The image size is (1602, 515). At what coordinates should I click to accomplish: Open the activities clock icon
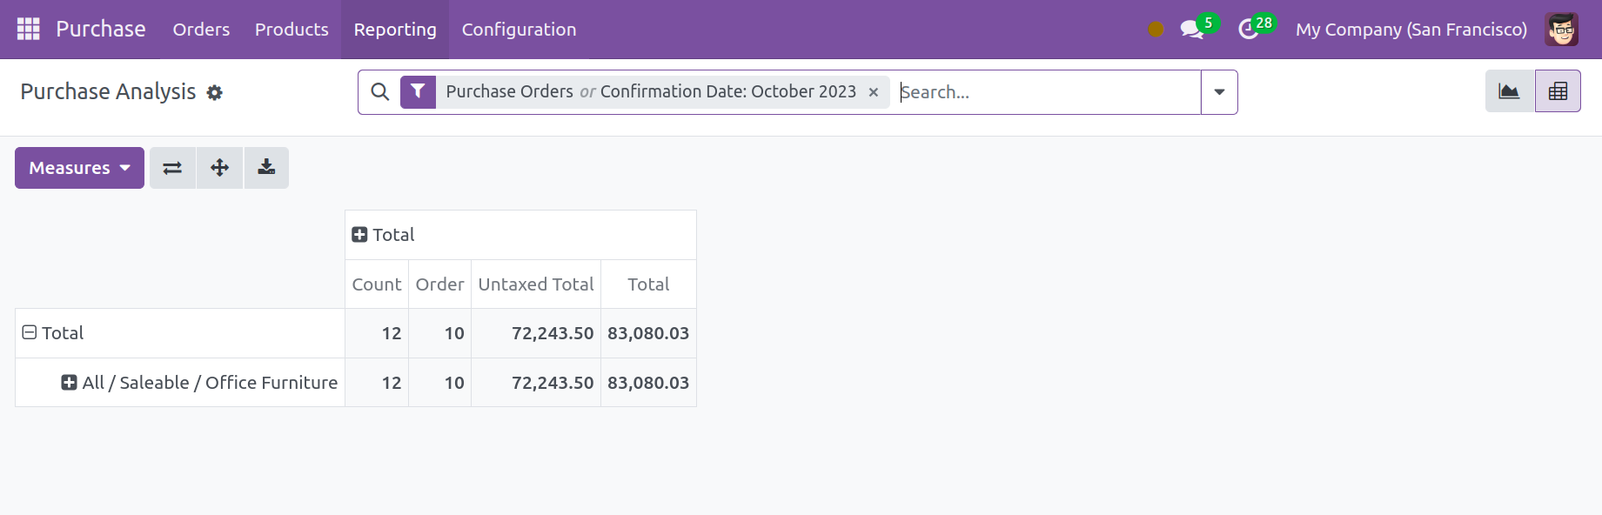click(x=1249, y=30)
